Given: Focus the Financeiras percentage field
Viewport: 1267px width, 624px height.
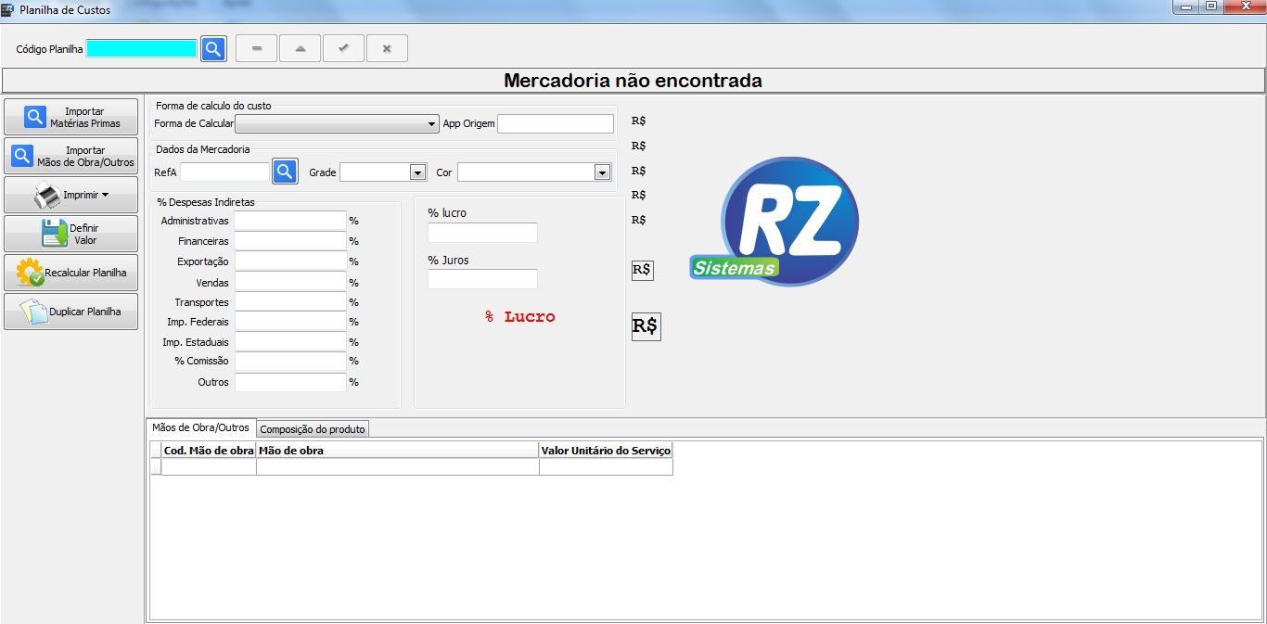Looking at the screenshot, I should point(290,241).
